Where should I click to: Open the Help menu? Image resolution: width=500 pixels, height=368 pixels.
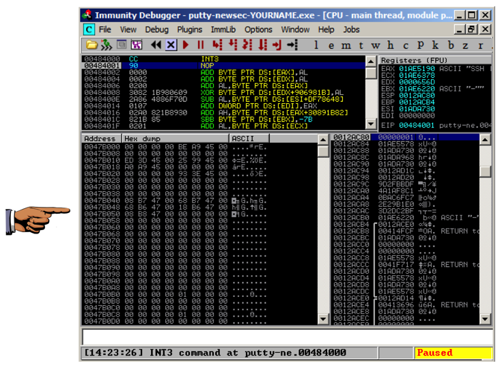click(x=326, y=29)
